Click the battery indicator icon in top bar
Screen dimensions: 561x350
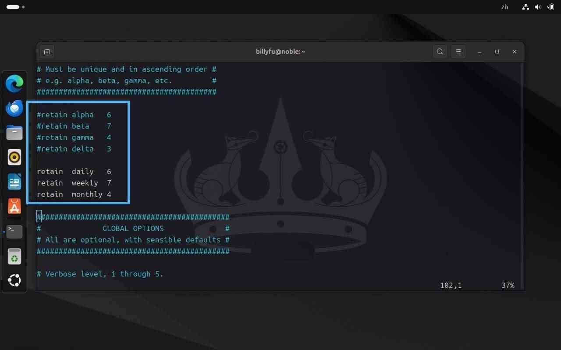tap(551, 7)
